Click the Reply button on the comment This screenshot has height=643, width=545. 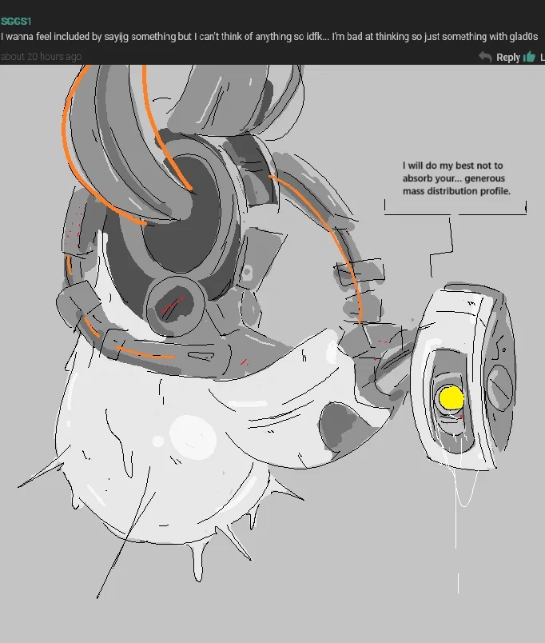pos(508,58)
